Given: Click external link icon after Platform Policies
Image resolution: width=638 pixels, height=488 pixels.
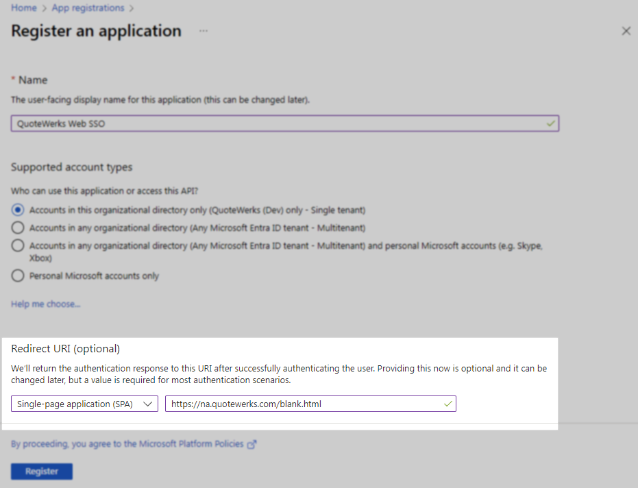Looking at the screenshot, I should tap(252, 444).
